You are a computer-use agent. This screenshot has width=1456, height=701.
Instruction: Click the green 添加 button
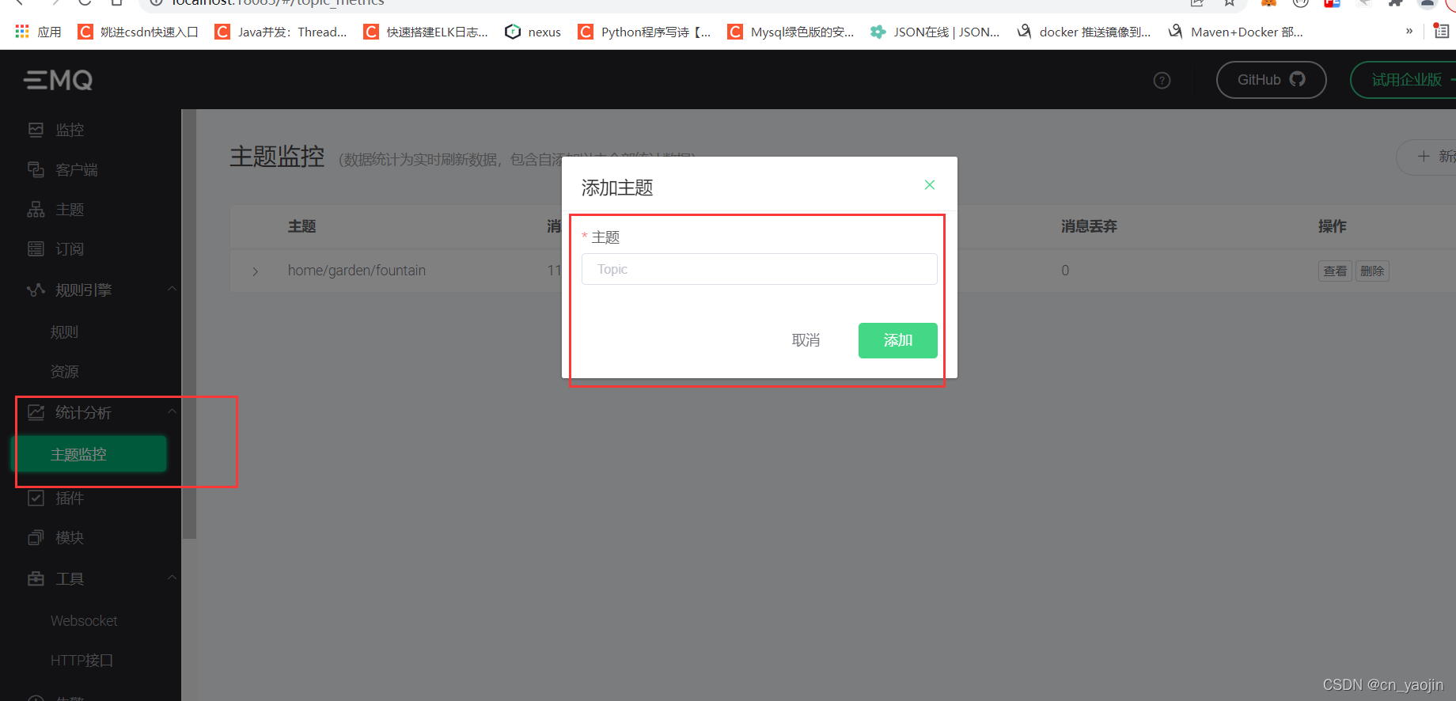(898, 340)
